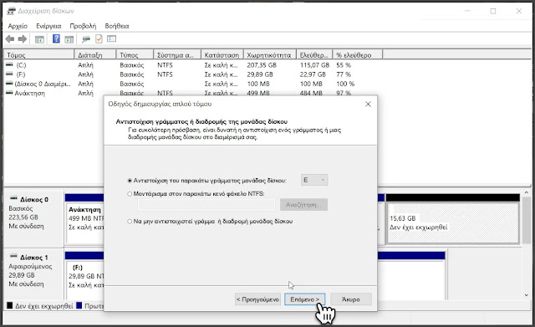Click the 22,97 GB free space cell
The height and width of the screenshot is (327, 535).
tap(313, 74)
